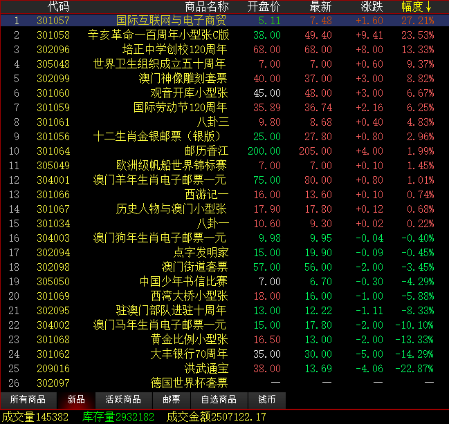The image size is (449, 424).
Task: Open the 新品 tab
Action: pos(76,399)
